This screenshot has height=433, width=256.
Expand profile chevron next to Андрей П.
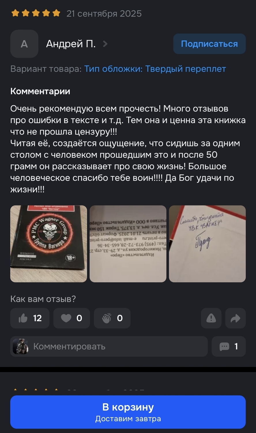105,44
